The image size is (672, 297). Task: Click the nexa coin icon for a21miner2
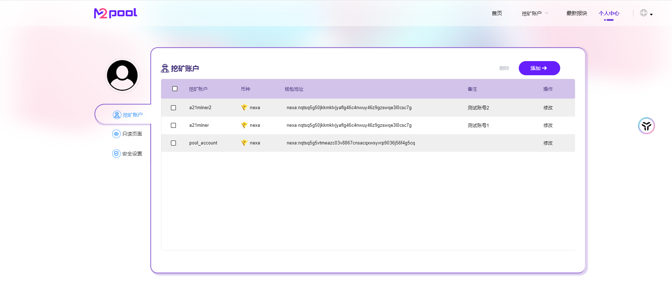coord(244,108)
